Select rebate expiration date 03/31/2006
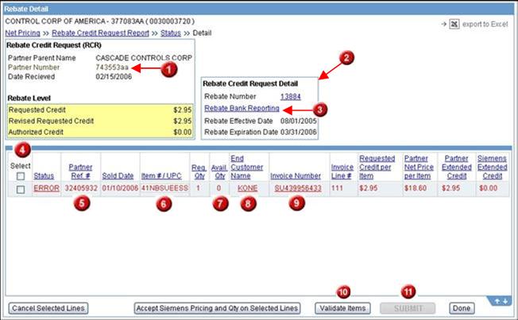 298,132
